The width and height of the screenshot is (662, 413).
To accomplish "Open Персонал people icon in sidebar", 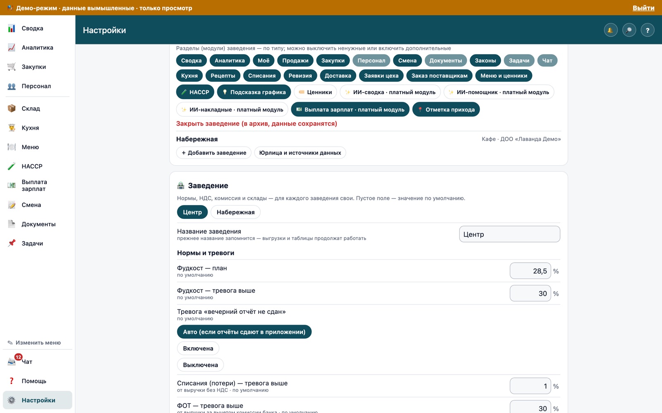I will (12, 86).
